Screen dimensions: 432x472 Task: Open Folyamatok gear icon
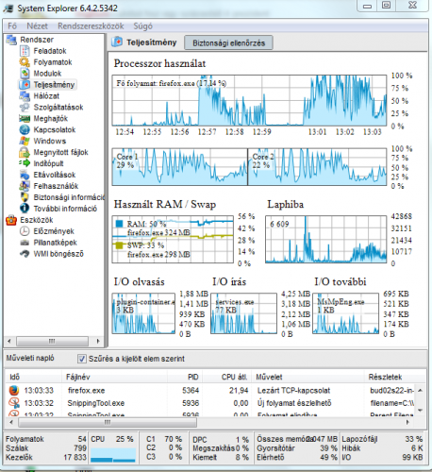coord(25,62)
